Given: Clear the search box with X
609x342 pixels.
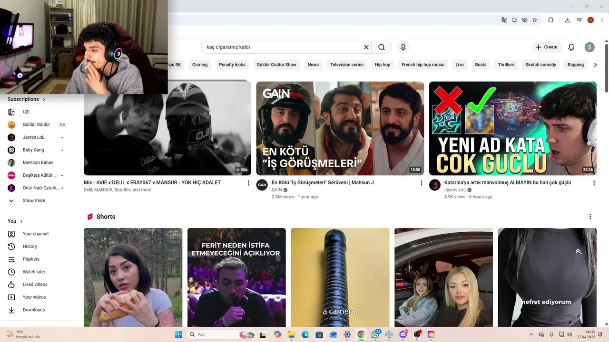Looking at the screenshot, I should (x=366, y=47).
